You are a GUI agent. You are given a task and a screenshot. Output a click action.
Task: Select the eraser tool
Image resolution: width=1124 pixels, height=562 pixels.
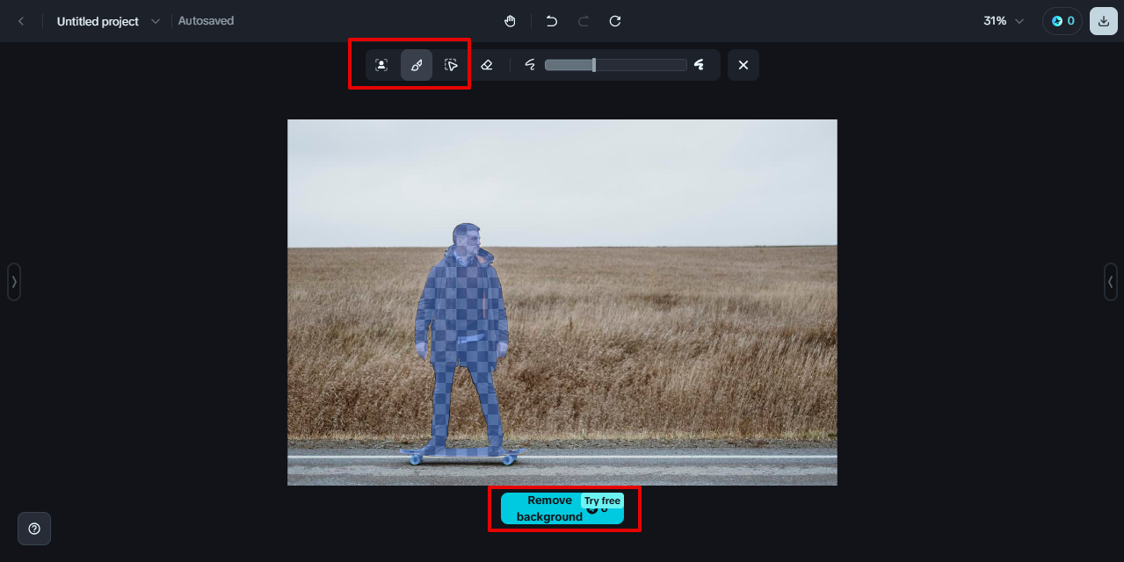pos(487,65)
